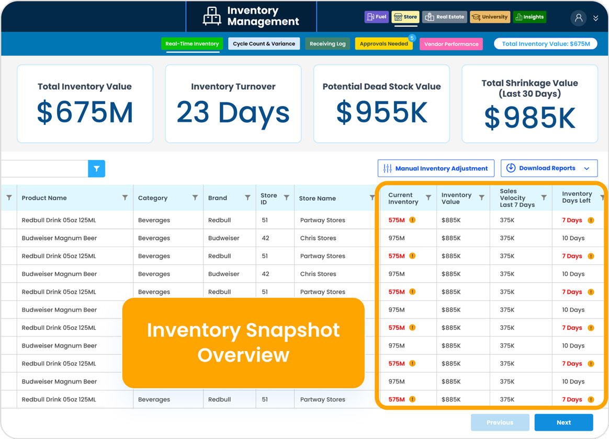Click warning icon next to first 575M value

(412, 220)
